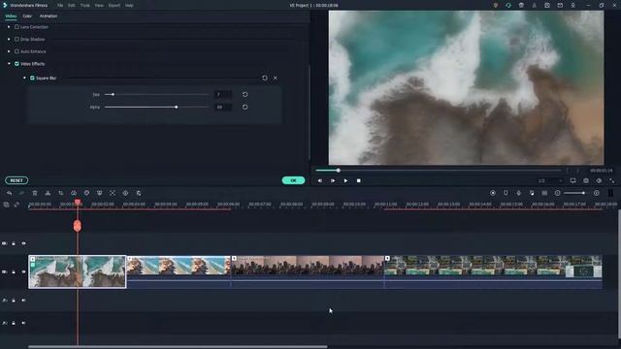The height and width of the screenshot is (349, 621).
Task: Click the filmstrip icon left of zoom out
Action: pyautogui.click(x=544, y=193)
